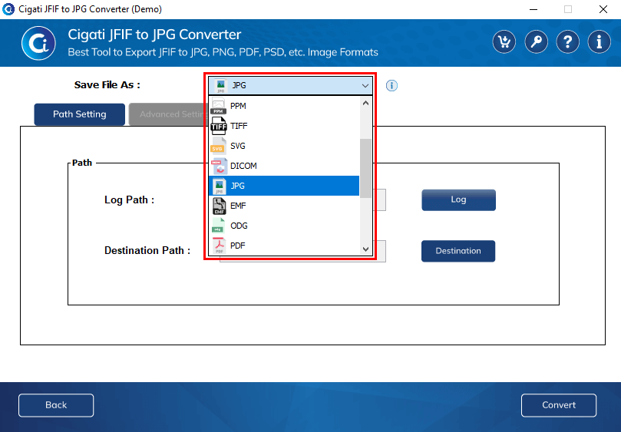Image resolution: width=621 pixels, height=432 pixels.
Task: Click info icon beside Save File As
Action: tap(391, 85)
